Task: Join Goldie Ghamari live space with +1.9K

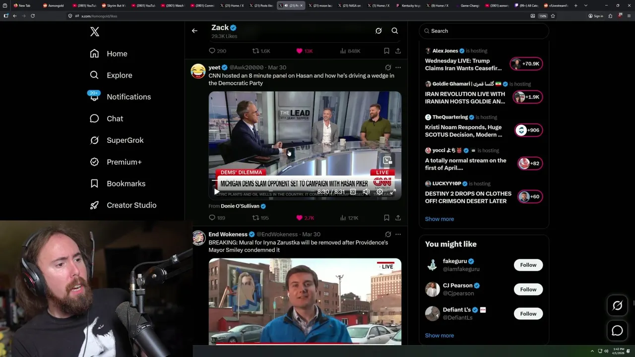Action: pos(528,97)
